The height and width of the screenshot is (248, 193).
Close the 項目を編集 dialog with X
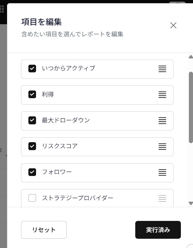173,26
